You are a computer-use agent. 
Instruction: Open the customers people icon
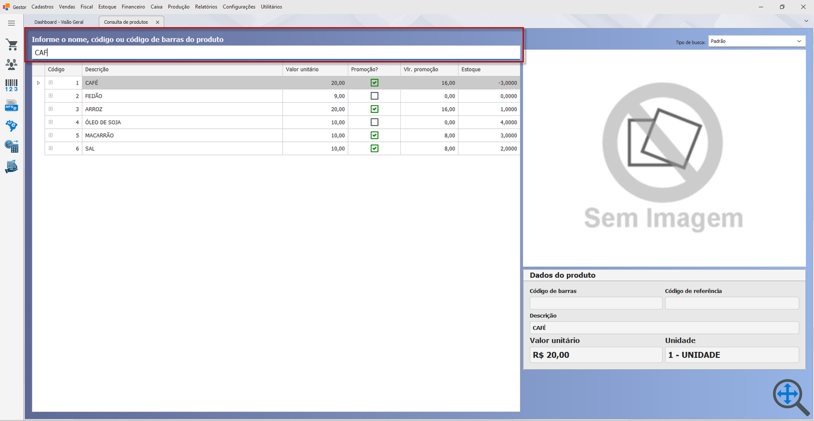[11, 65]
